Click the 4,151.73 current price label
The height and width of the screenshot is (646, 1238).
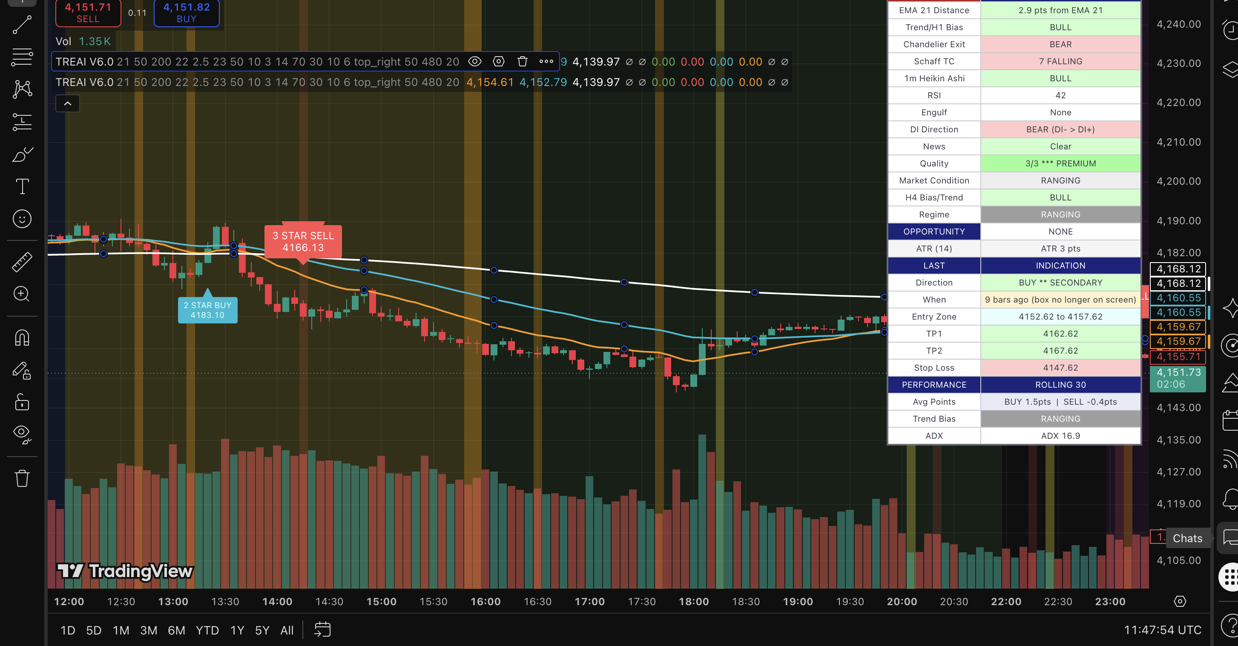[x=1178, y=378]
